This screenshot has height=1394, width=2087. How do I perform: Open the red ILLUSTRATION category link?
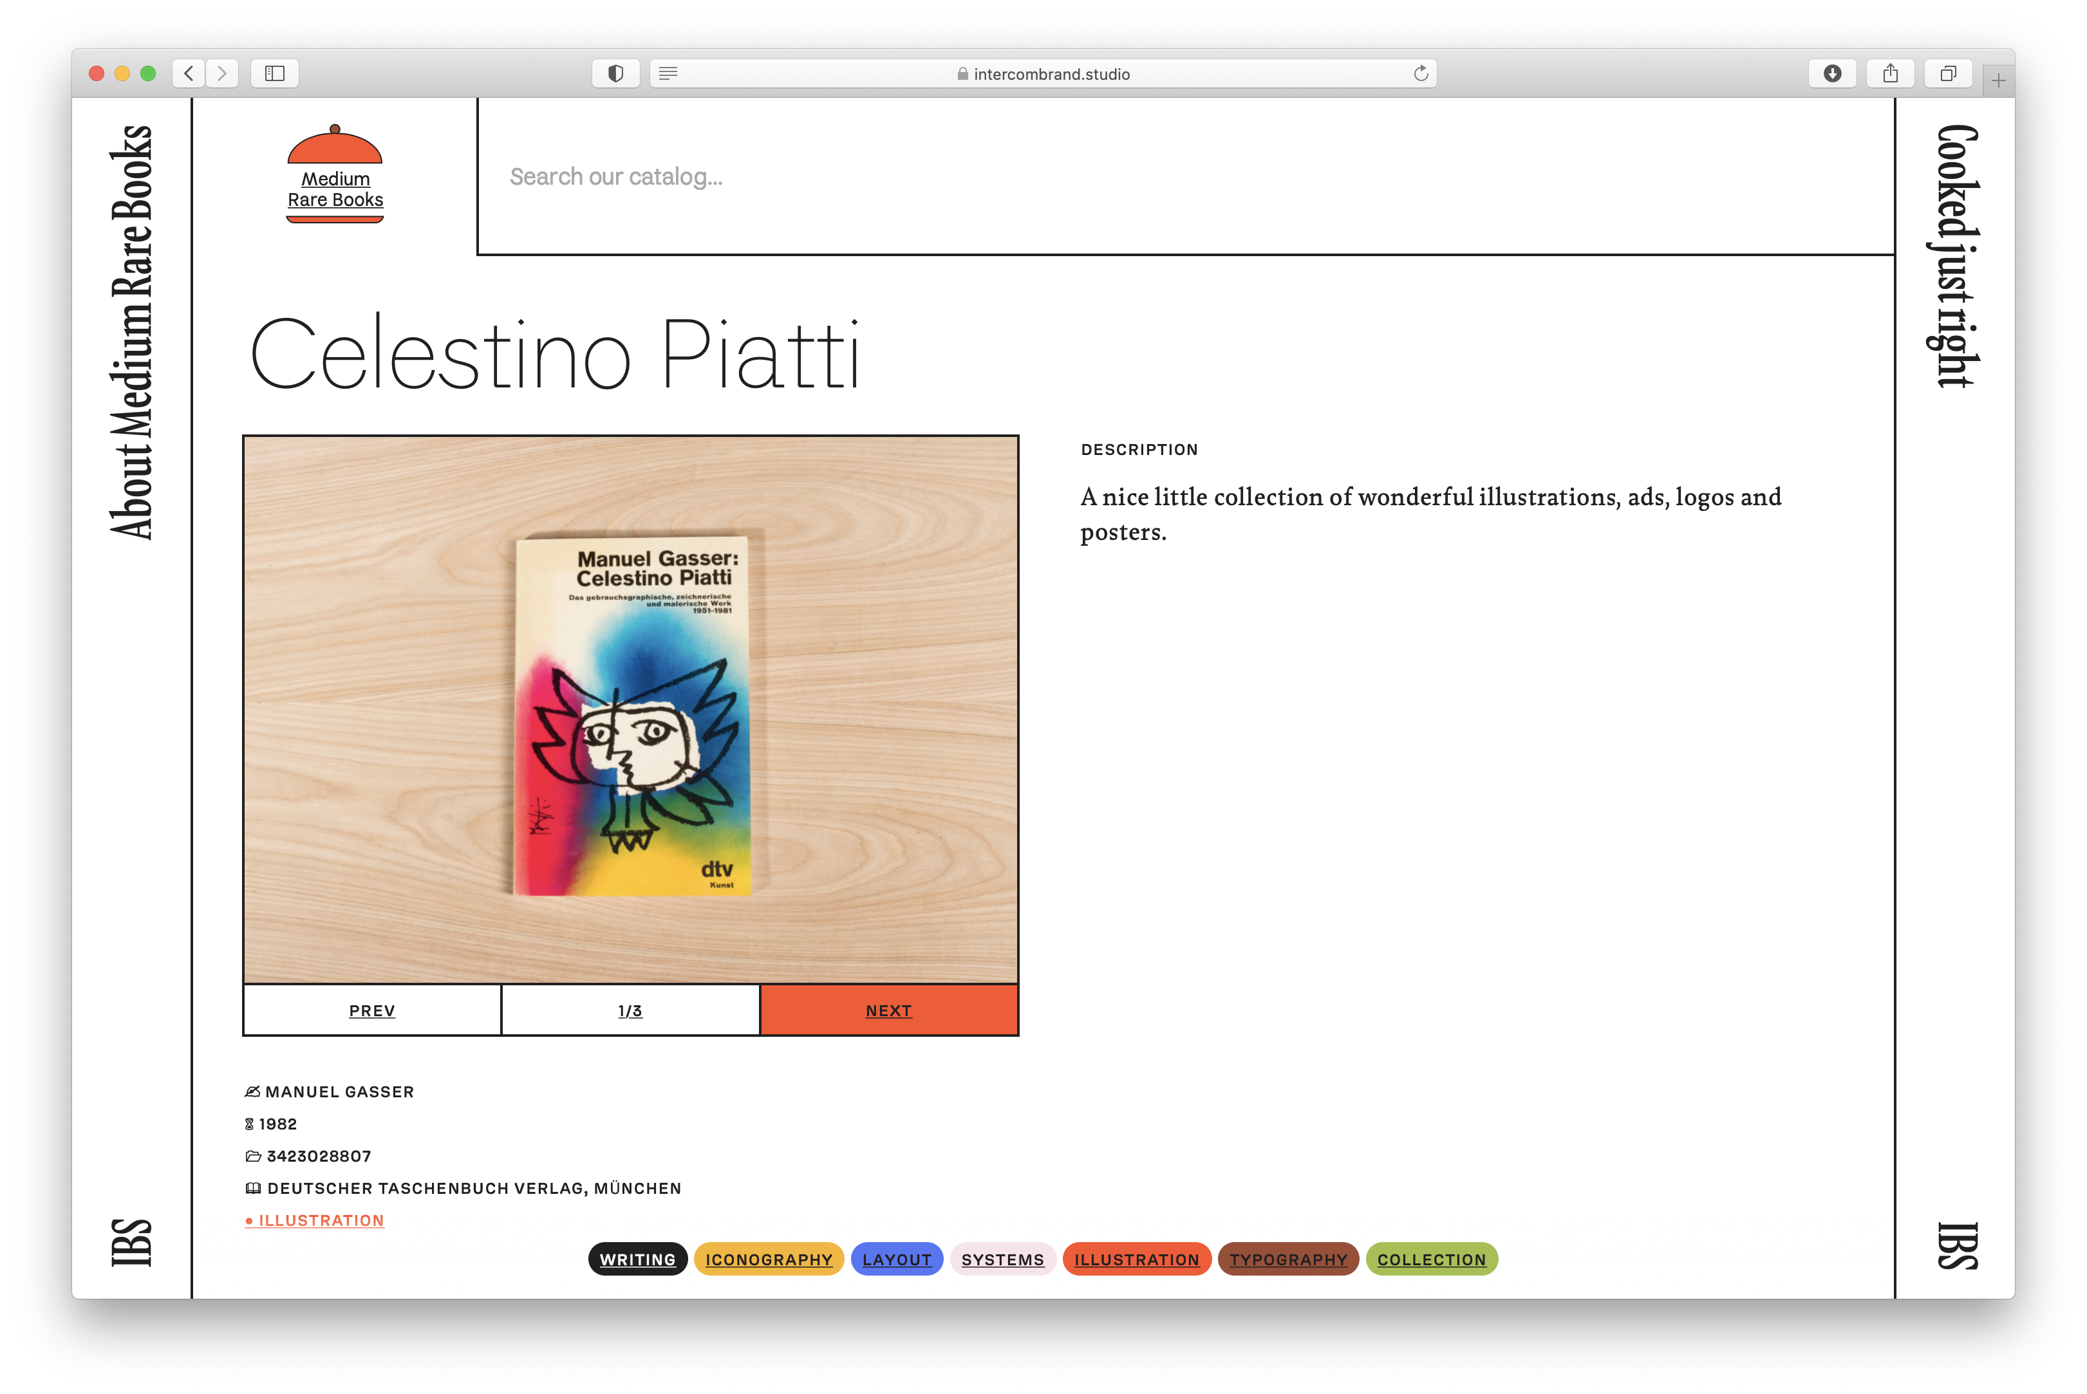(315, 1221)
